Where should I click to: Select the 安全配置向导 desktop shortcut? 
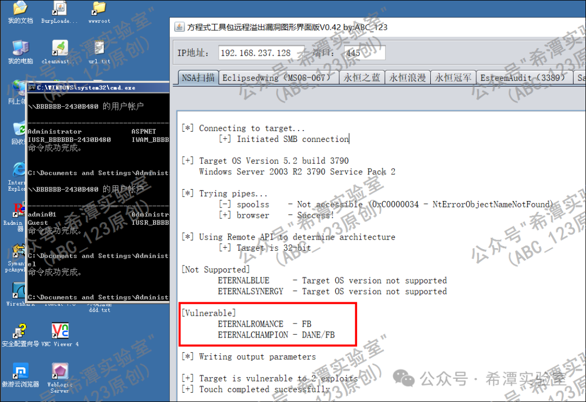[21, 335]
